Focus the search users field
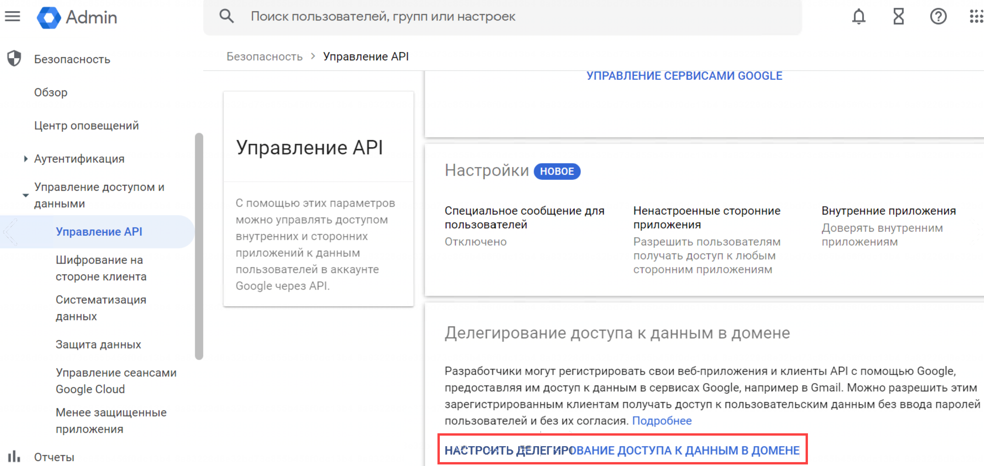984x466 pixels. [x=506, y=16]
